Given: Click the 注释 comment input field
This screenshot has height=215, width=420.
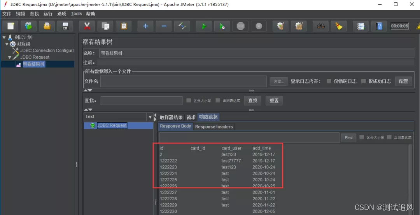Looking at the screenshot, I should [256, 62].
